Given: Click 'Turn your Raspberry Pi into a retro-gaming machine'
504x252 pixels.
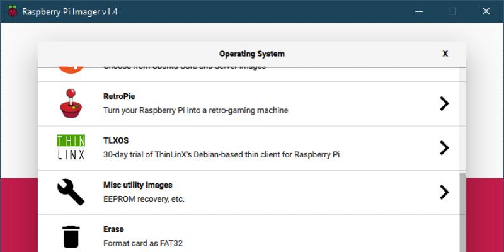Looking at the screenshot, I should pos(195,110).
